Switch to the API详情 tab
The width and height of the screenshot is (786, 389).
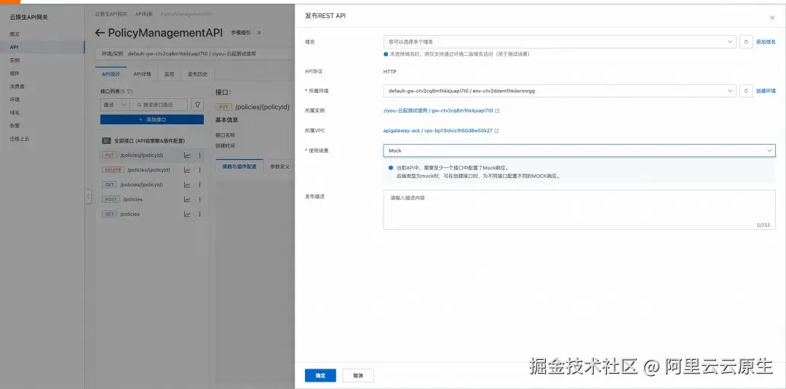click(x=143, y=74)
